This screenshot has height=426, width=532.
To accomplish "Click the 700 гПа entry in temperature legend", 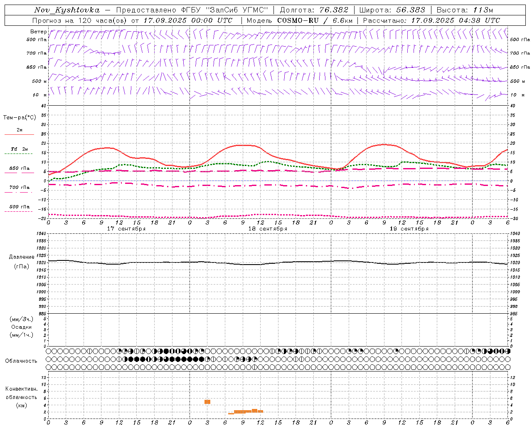I will [20, 187].
